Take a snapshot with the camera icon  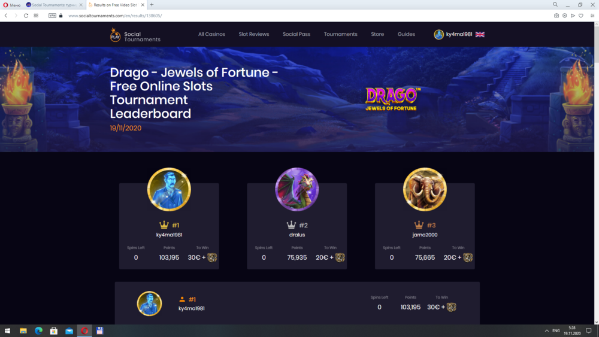click(x=556, y=16)
